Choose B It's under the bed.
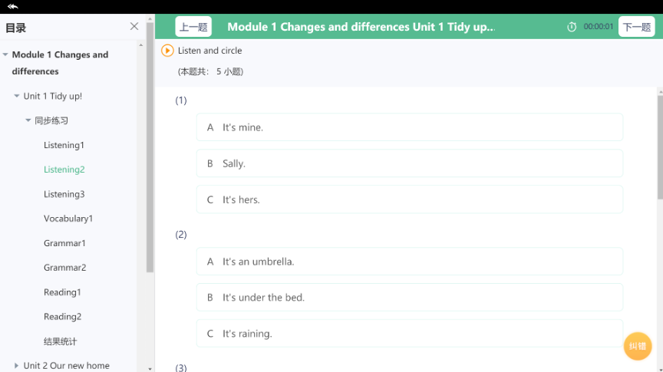 [x=409, y=298]
